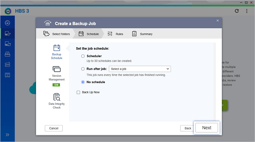Go to the Summary step
Image resolution: width=255 pixels, height=142 pixels.
[x=142, y=34]
